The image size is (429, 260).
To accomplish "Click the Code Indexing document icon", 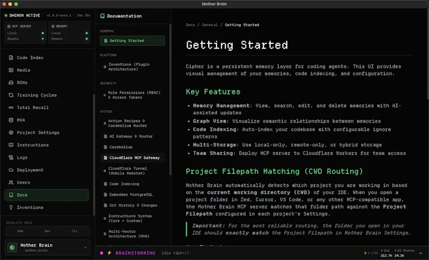I will [105, 184].
